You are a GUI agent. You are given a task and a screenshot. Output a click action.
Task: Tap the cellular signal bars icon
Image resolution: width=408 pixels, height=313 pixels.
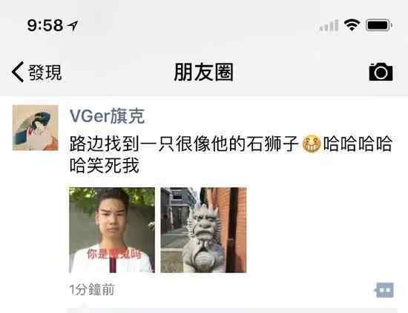[x=329, y=25]
